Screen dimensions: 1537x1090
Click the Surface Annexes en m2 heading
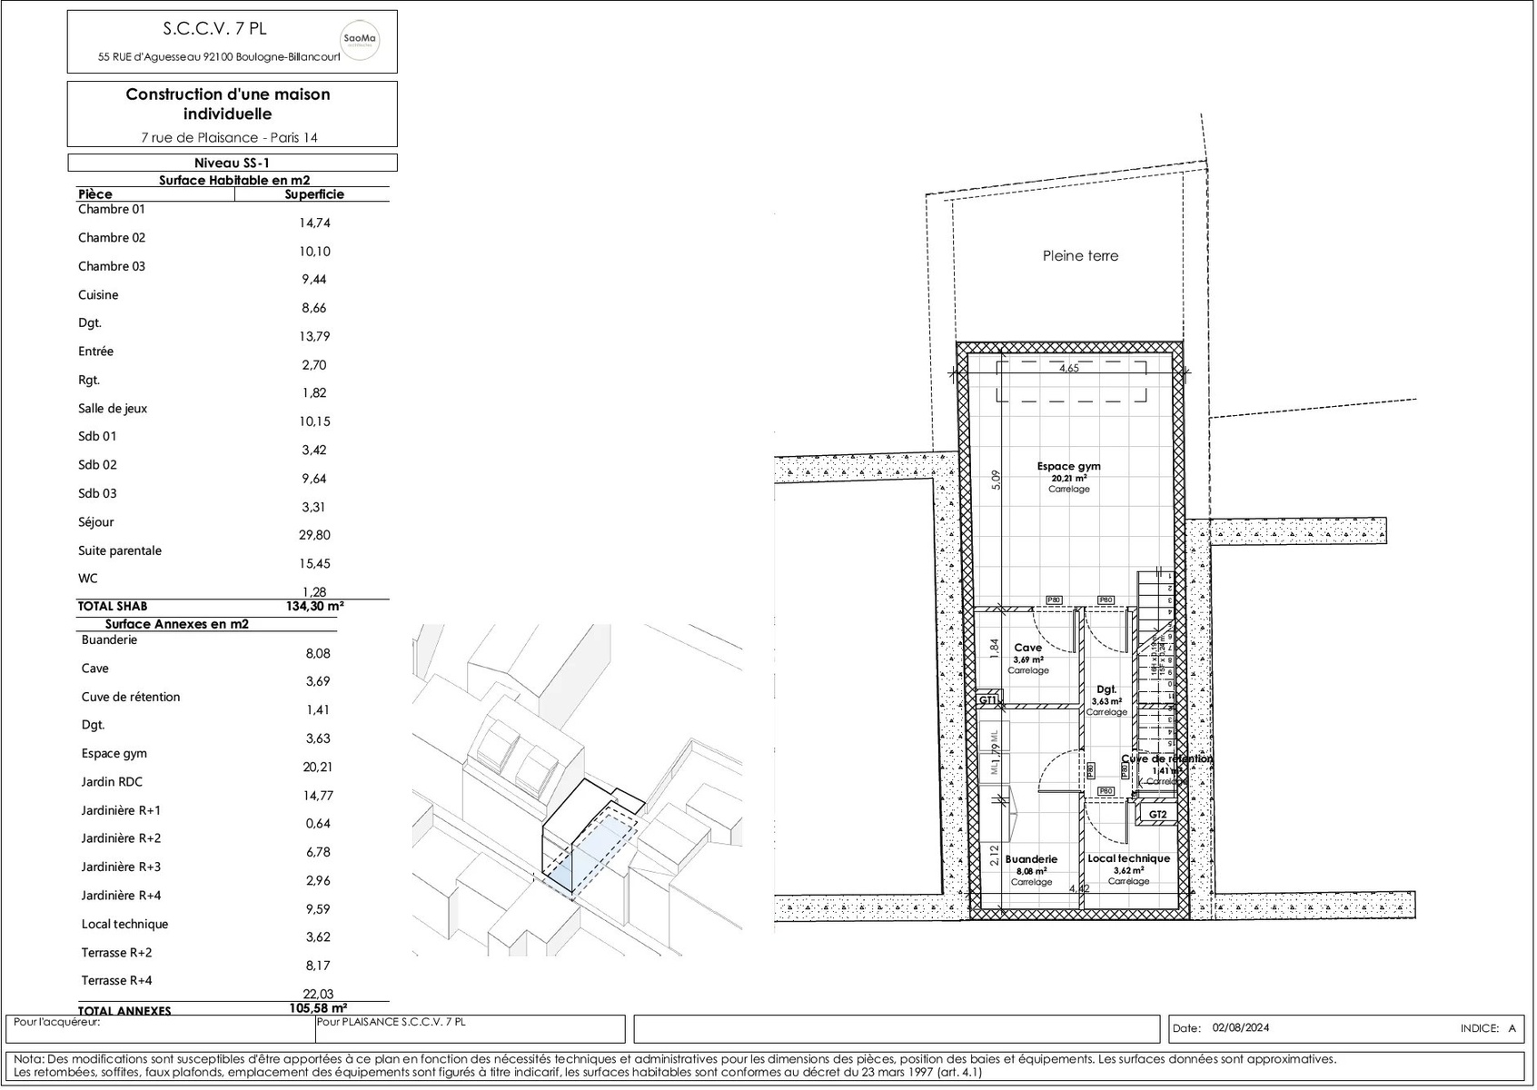176,624
